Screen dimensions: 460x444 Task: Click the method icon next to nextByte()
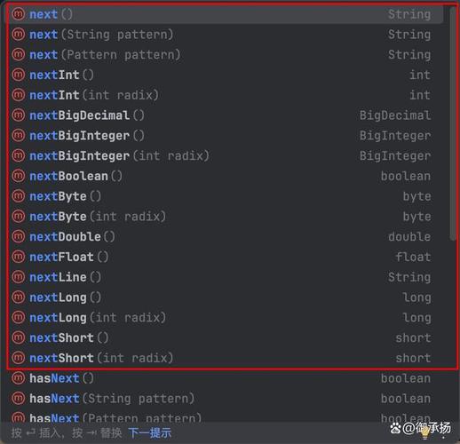(19, 196)
